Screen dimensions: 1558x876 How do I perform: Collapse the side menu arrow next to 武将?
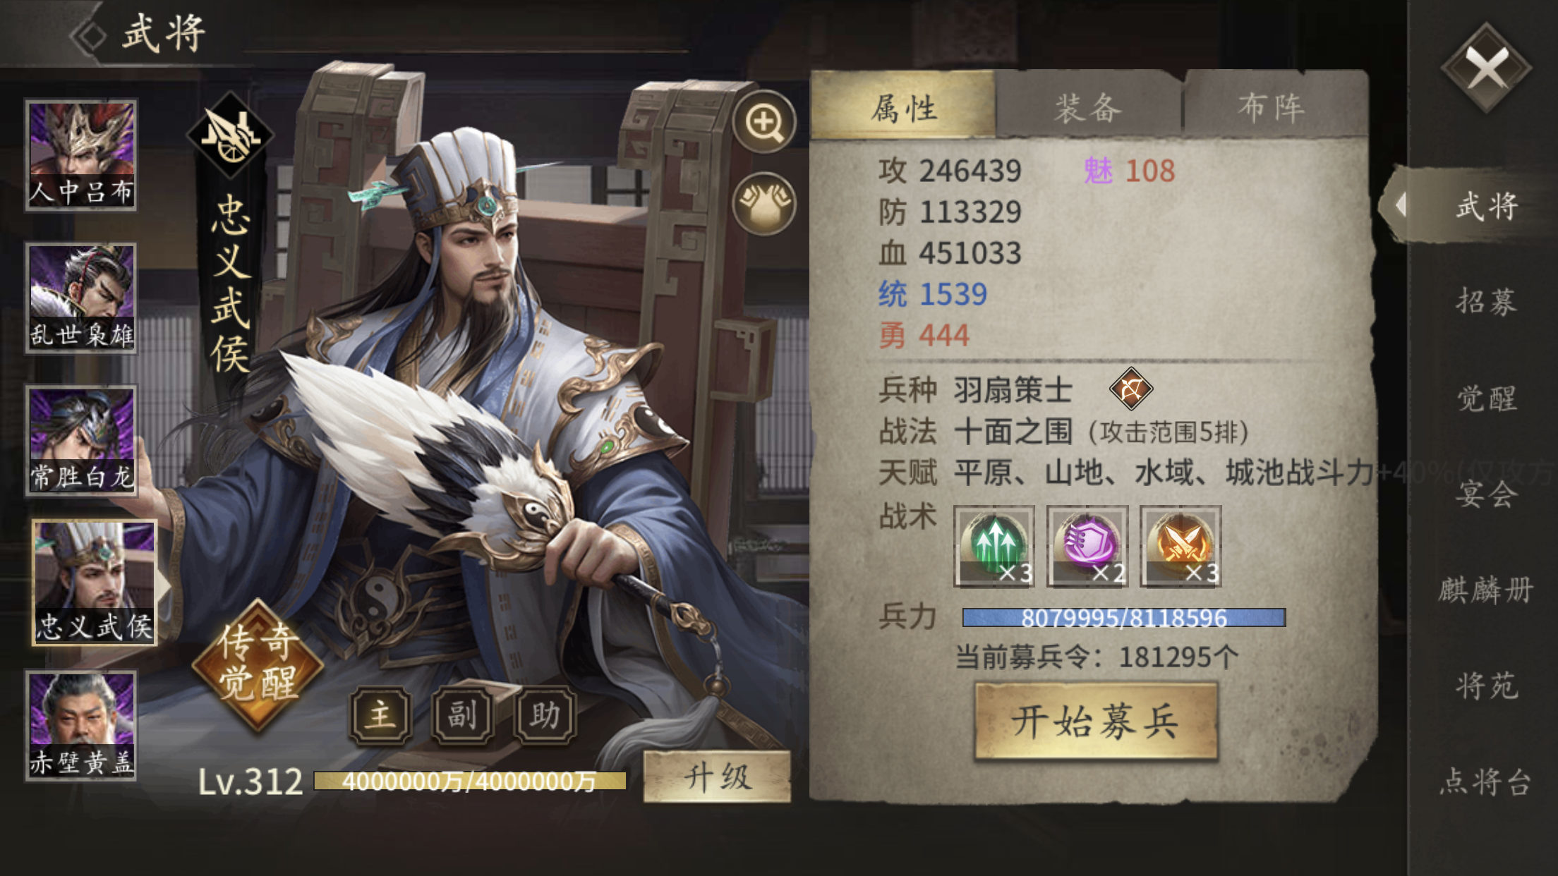click(x=1401, y=205)
